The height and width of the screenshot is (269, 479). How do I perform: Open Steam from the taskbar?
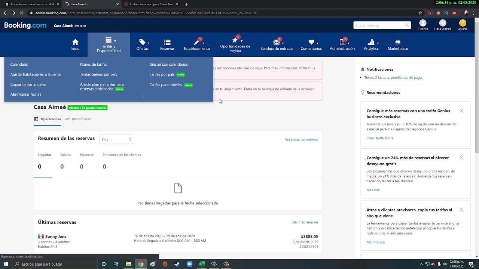tap(177, 264)
